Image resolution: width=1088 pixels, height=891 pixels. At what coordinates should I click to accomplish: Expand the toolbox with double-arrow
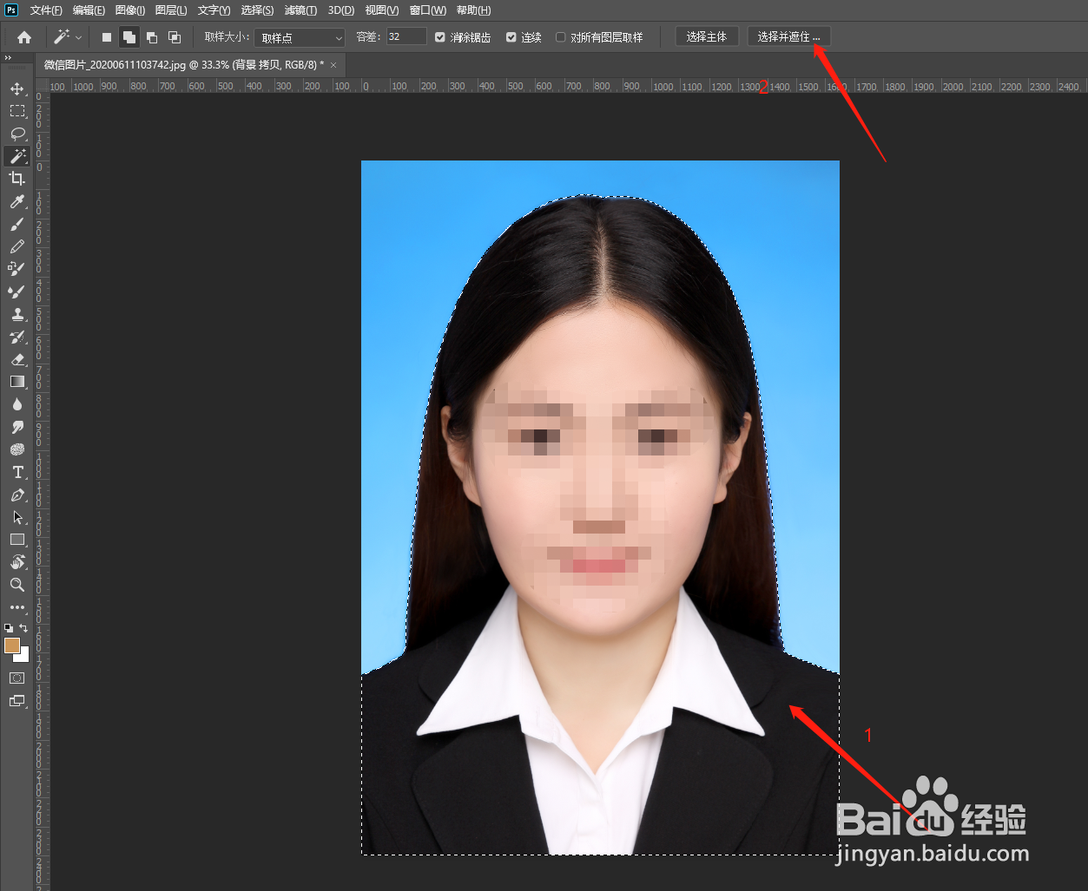(x=8, y=57)
